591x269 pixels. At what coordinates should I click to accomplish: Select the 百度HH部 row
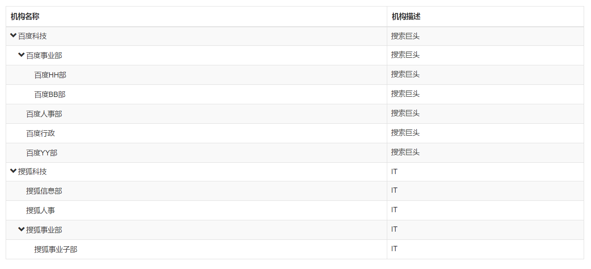[x=295, y=75]
